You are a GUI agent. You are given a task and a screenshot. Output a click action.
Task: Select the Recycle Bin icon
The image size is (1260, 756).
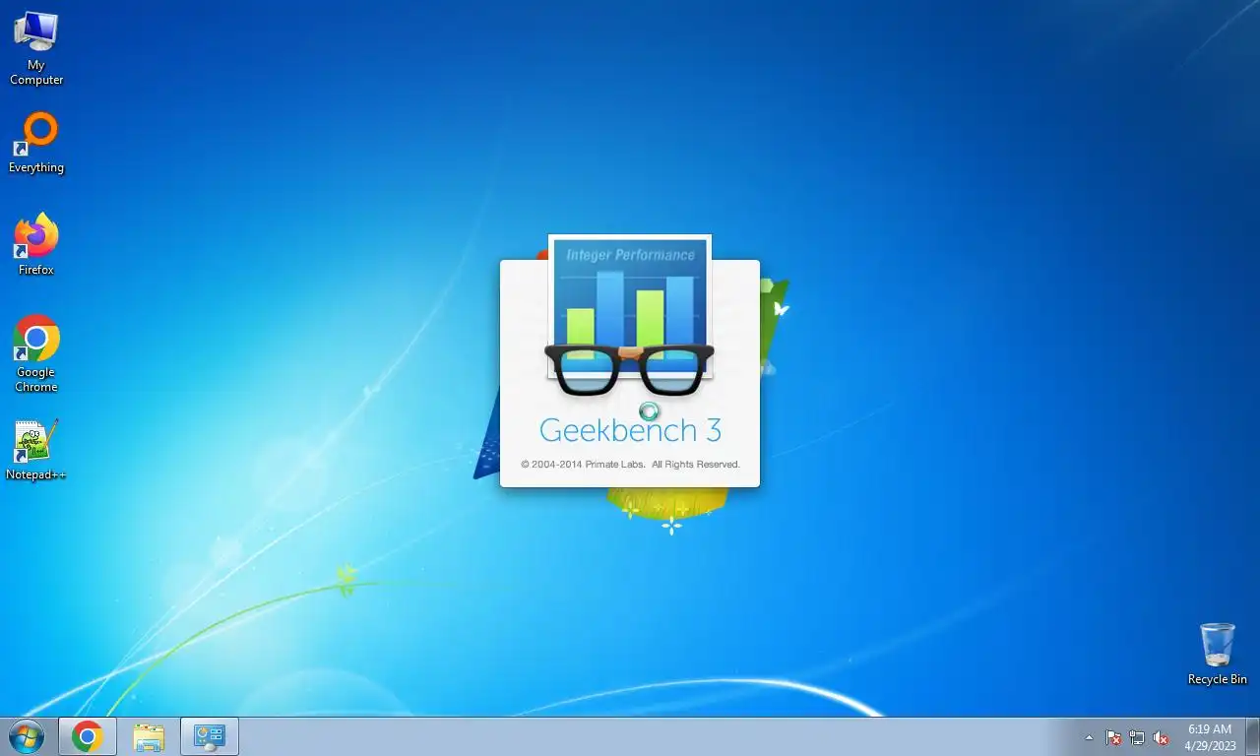(1218, 654)
